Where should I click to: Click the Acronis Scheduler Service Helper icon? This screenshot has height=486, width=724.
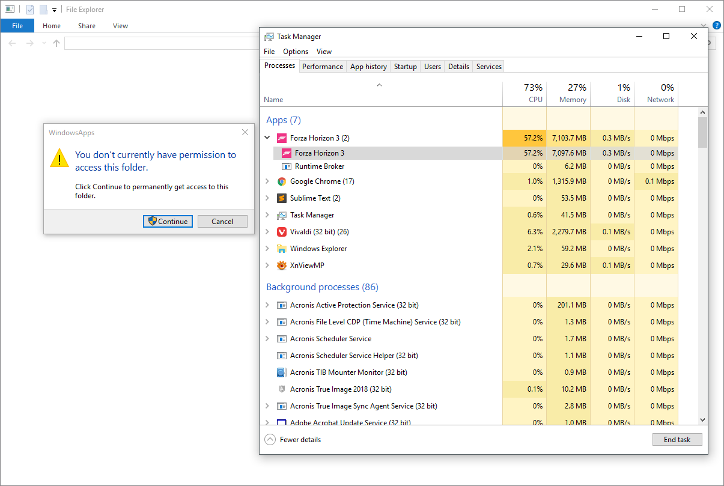click(x=281, y=356)
